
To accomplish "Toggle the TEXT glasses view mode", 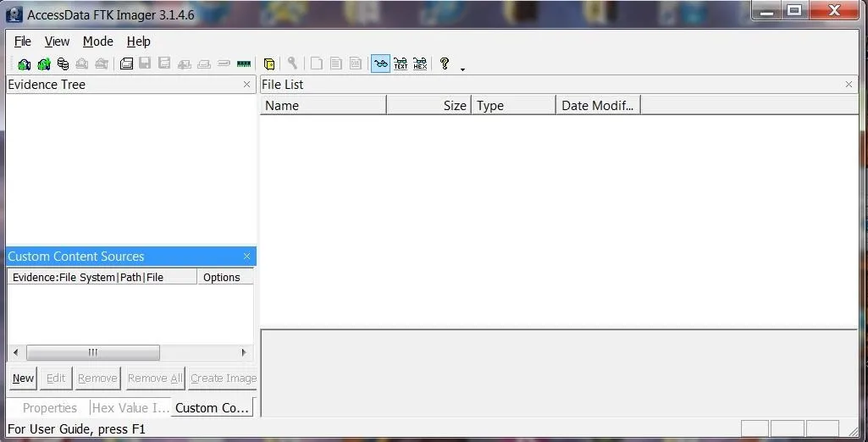I will [401, 64].
